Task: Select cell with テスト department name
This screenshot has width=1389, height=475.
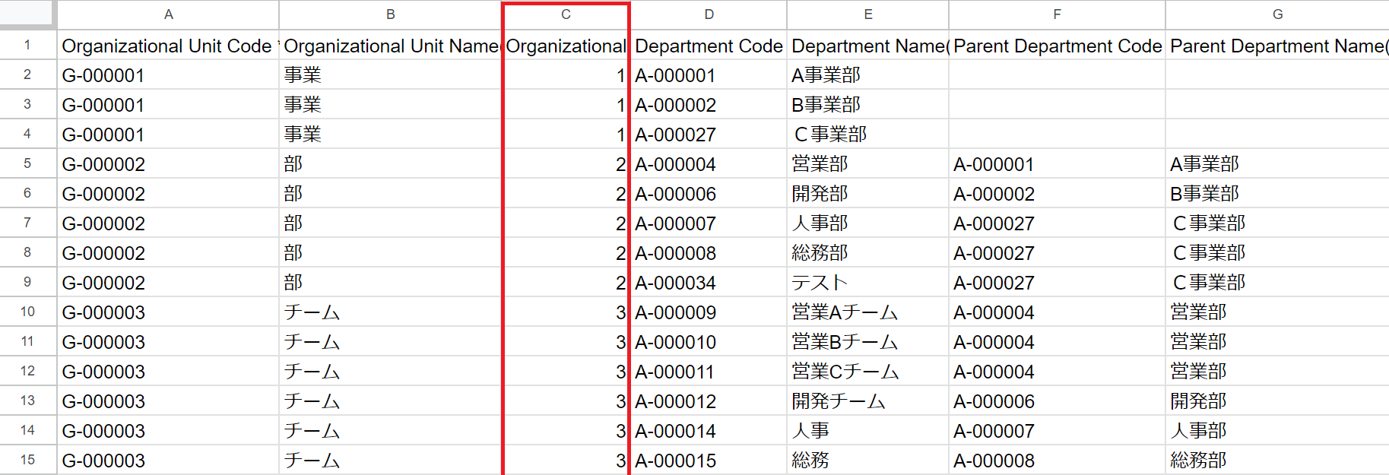Action: pos(867,283)
